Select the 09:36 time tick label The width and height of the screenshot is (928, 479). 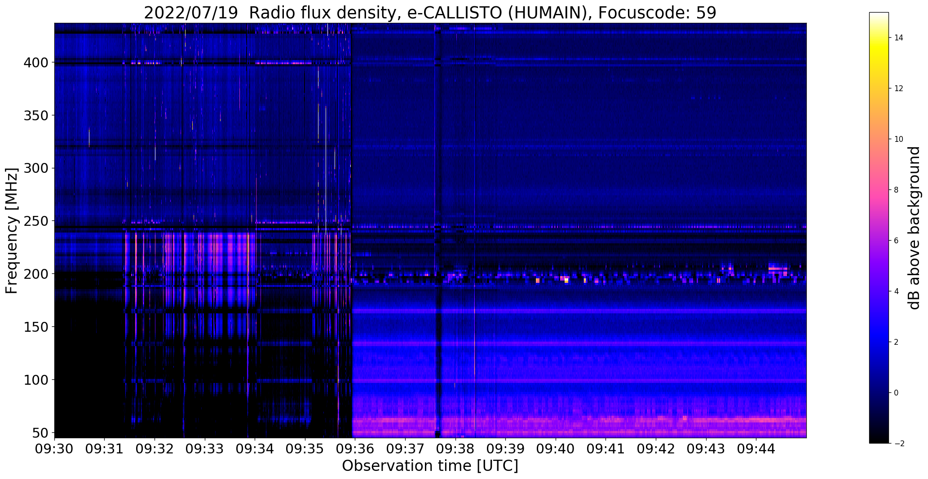pyautogui.click(x=355, y=449)
